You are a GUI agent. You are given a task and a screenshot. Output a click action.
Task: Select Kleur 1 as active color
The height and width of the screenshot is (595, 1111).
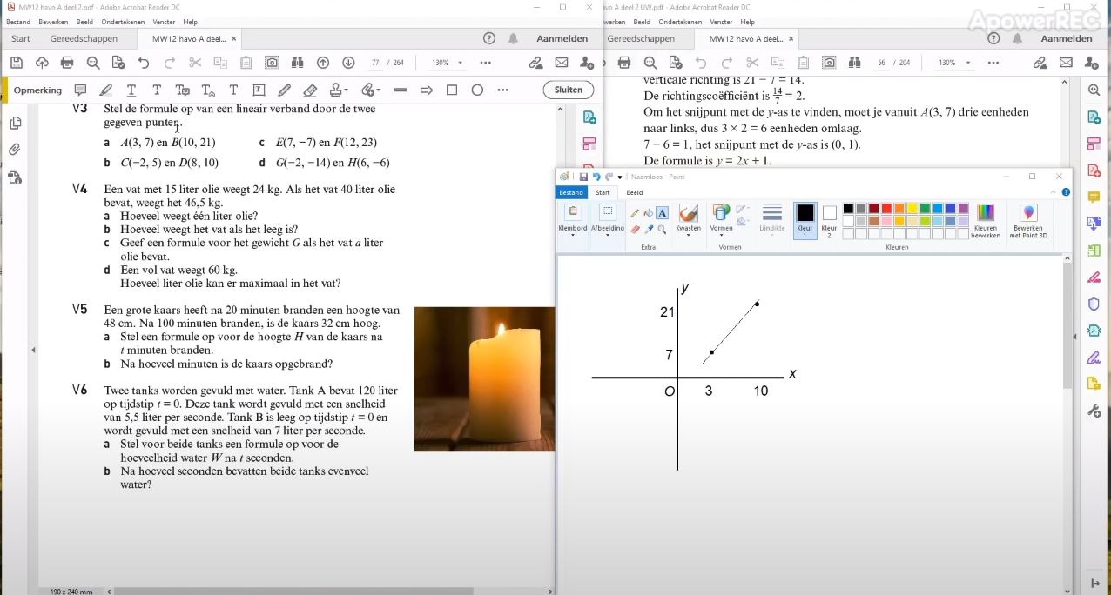(x=805, y=220)
